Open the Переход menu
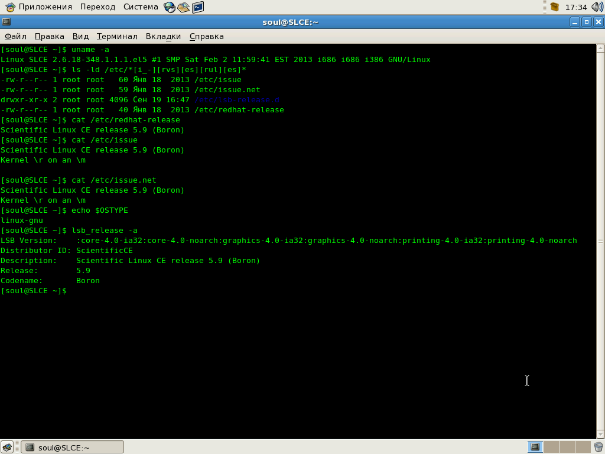605x454 pixels. [97, 7]
